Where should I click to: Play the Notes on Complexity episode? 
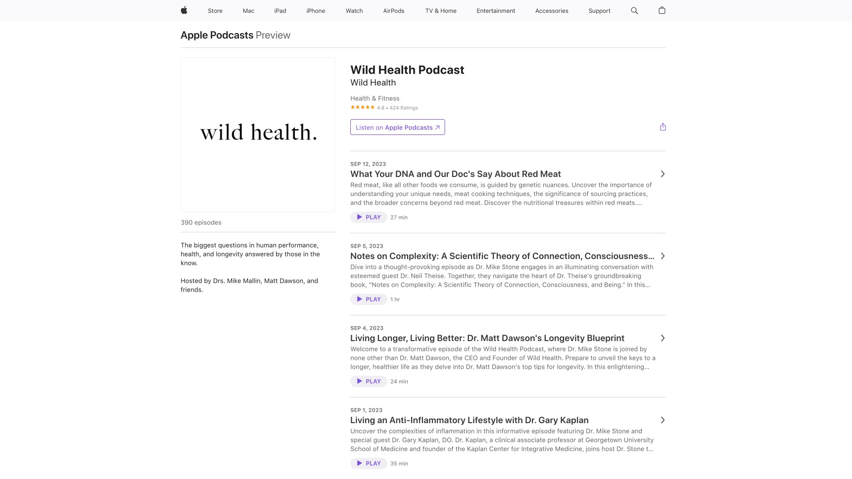pyautogui.click(x=369, y=299)
